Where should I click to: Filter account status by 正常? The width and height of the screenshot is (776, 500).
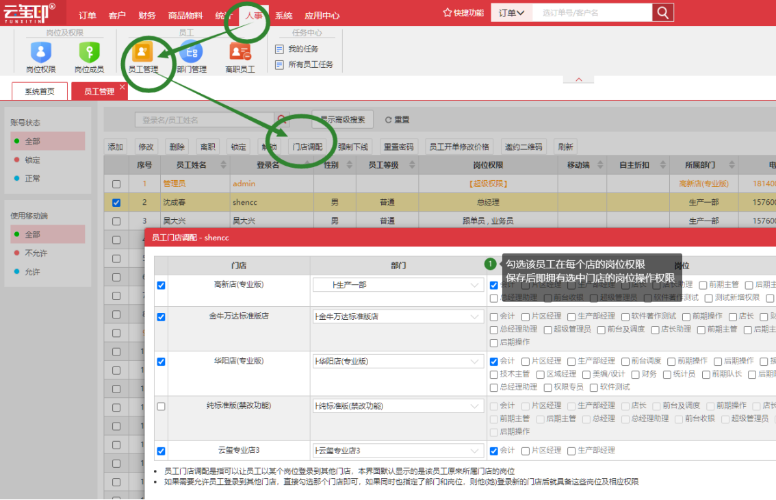(x=47, y=178)
